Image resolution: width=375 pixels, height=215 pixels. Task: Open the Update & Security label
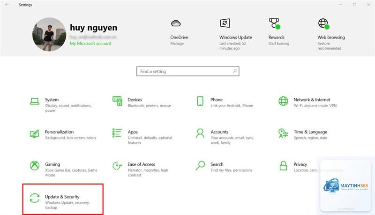(x=62, y=197)
